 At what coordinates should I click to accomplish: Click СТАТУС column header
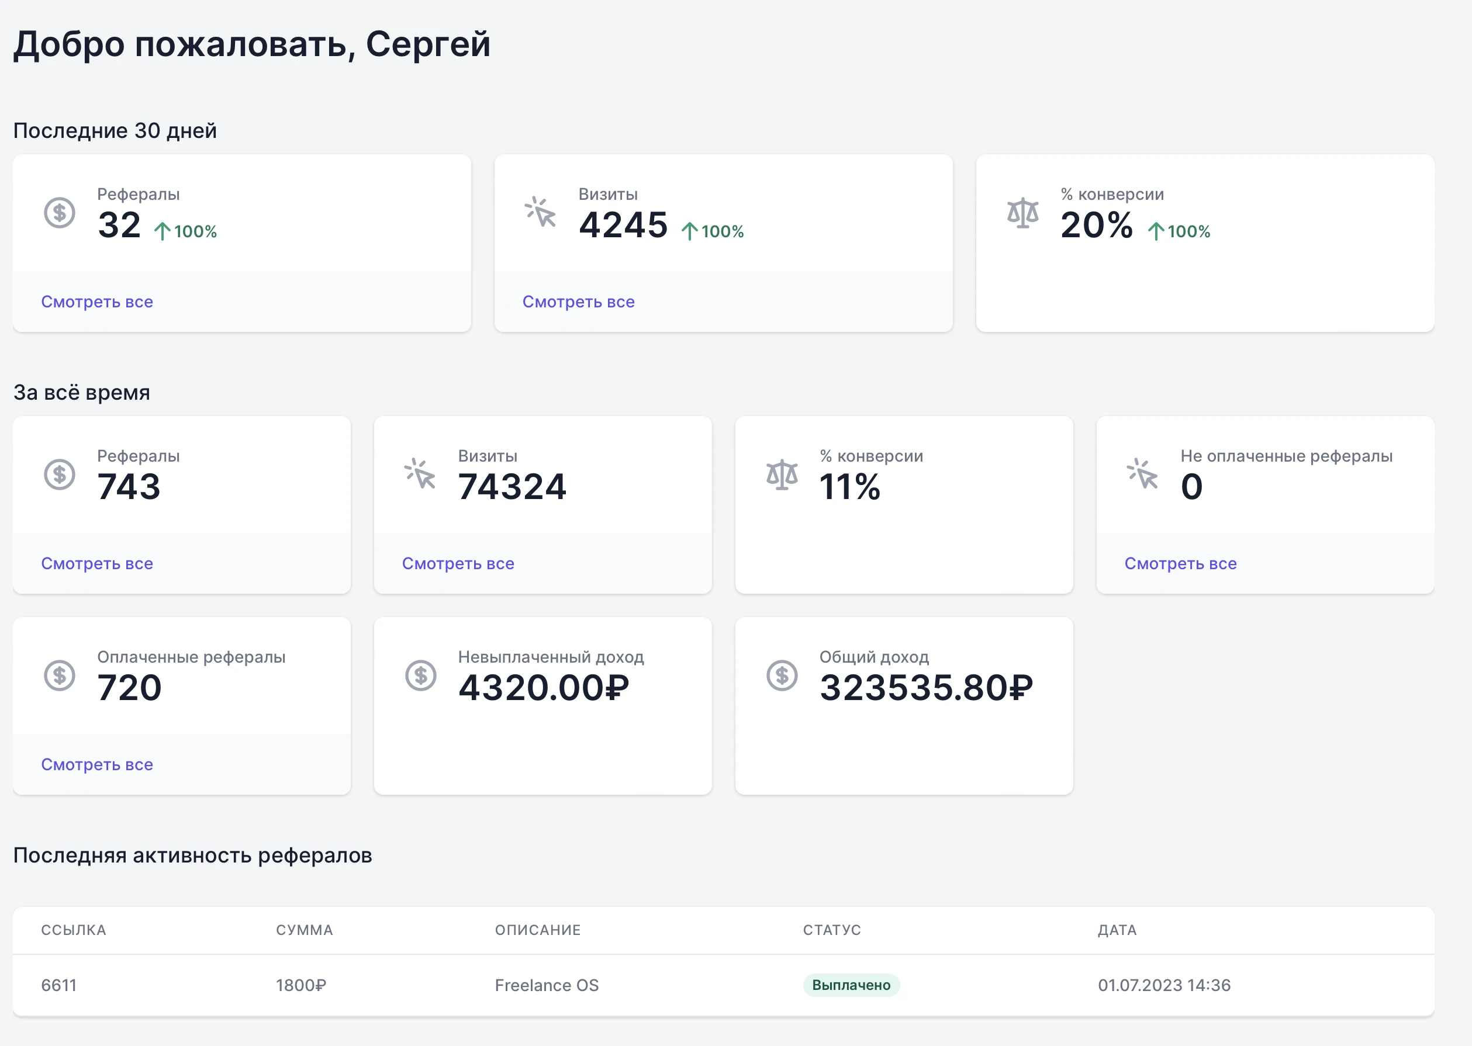click(x=832, y=930)
